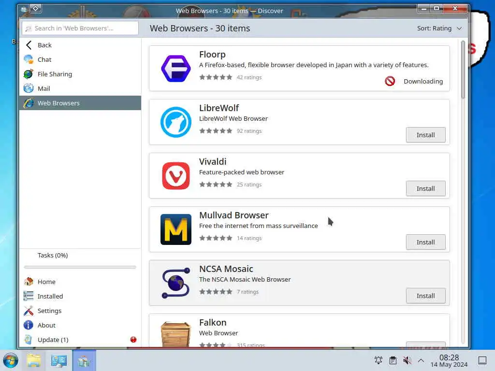Go Back to the previous category

(x=80, y=45)
